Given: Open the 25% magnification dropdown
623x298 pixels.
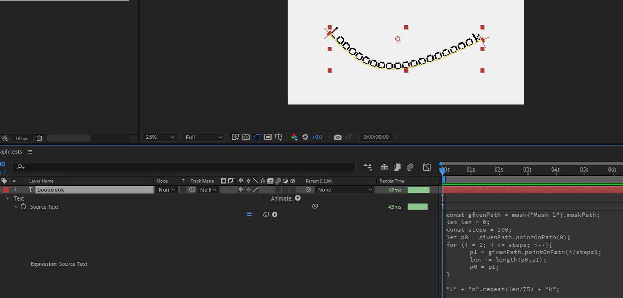Looking at the screenshot, I should (x=160, y=137).
